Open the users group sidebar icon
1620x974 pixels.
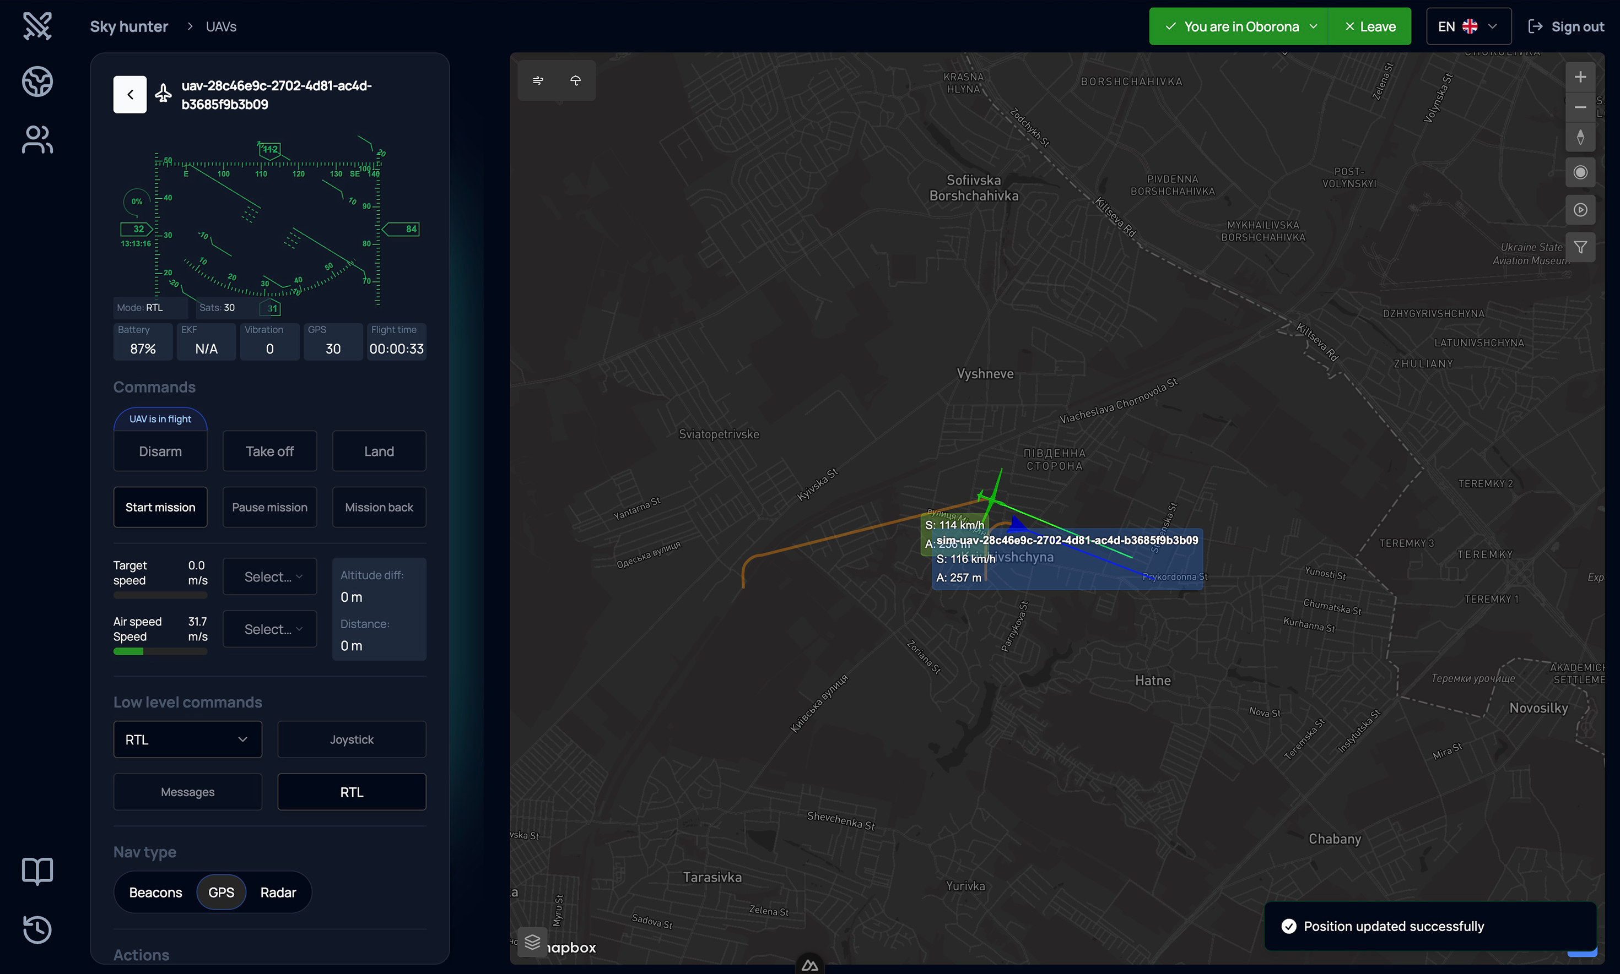click(x=37, y=139)
